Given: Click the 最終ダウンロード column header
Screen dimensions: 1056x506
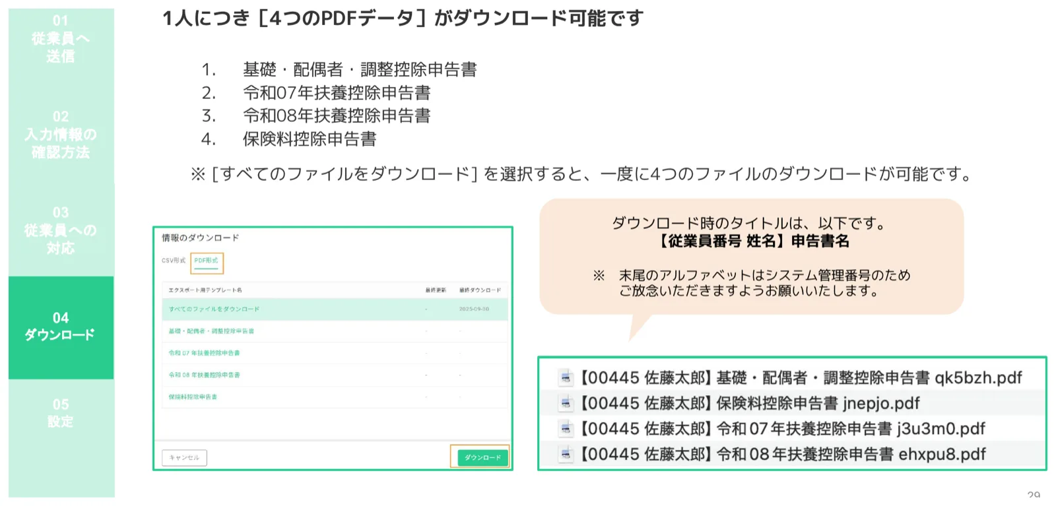Looking at the screenshot, I should tap(480, 290).
